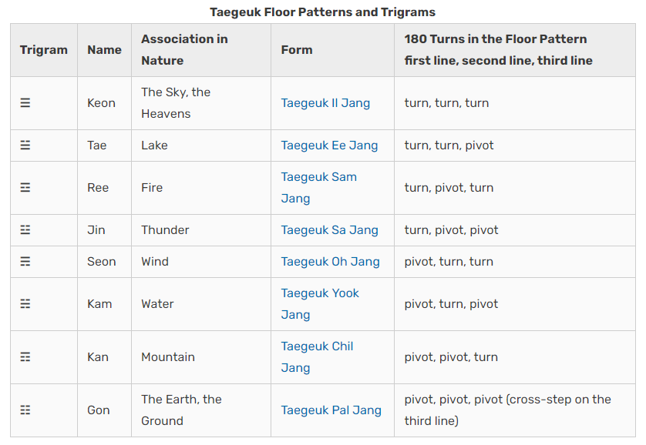This screenshot has height=445, width=646.
Task: Click the trigram symbol in the Keon row
Action: coord(25,103)
